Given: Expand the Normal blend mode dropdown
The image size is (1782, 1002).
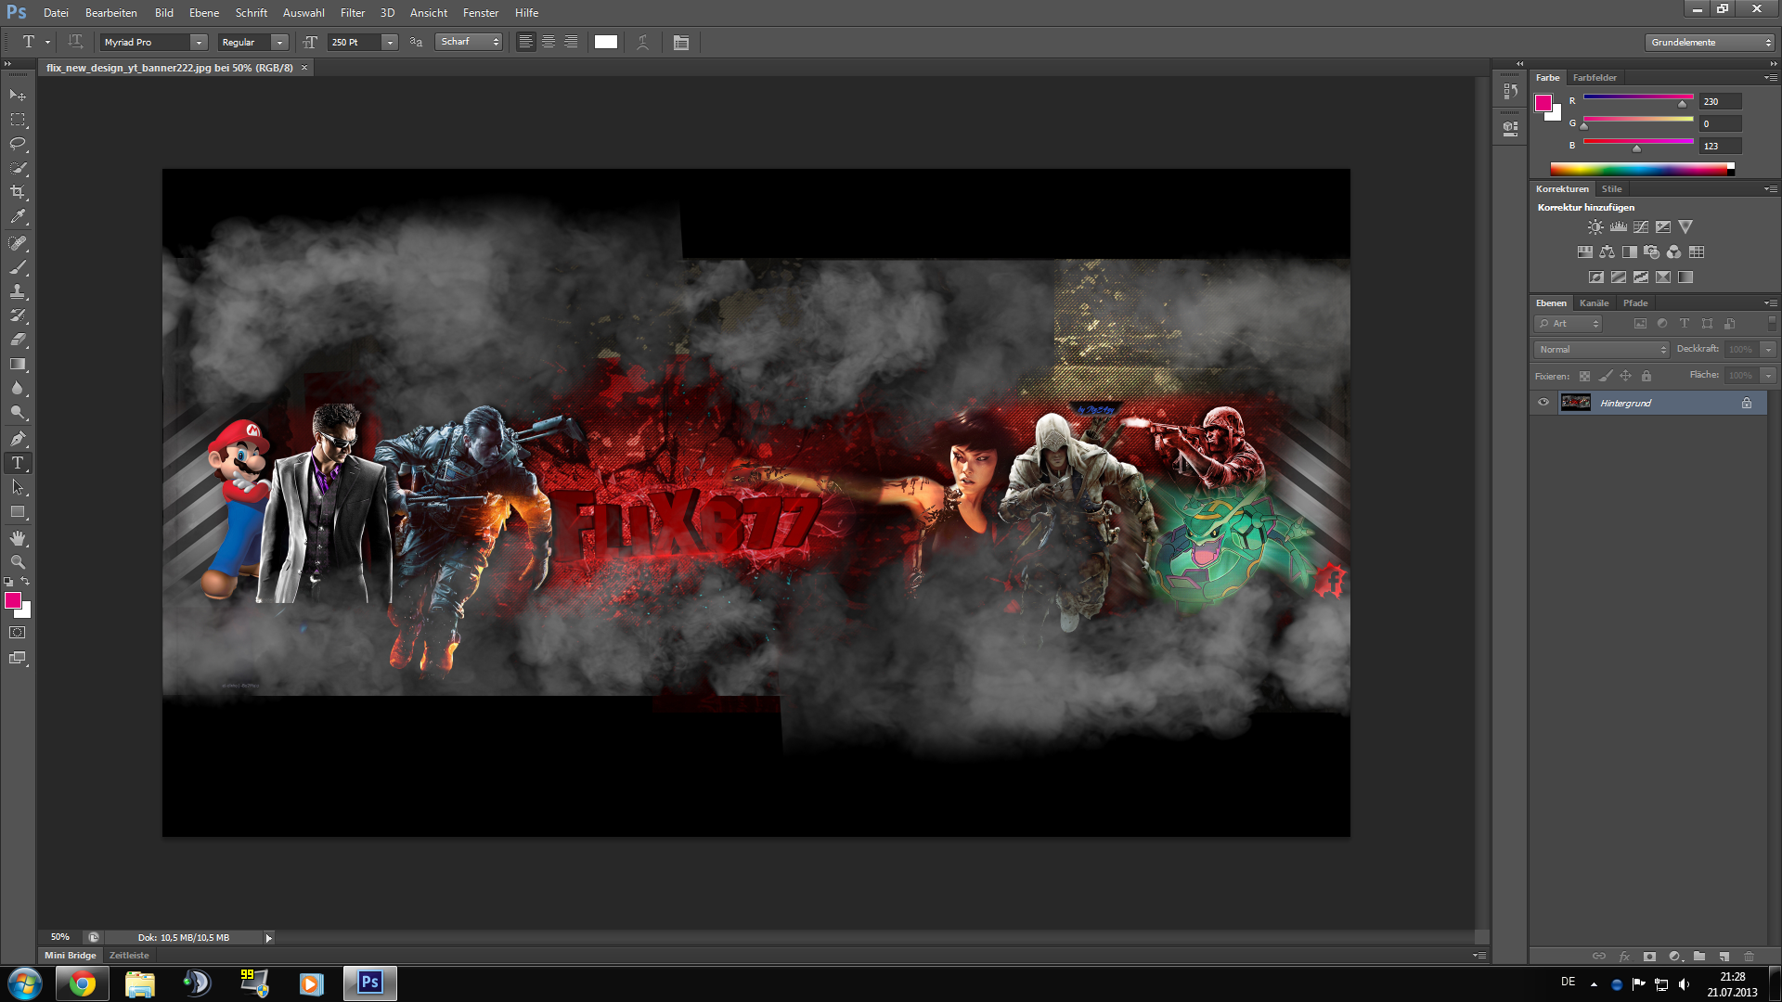Looking at the screenshot, I should coord(1601,350).
